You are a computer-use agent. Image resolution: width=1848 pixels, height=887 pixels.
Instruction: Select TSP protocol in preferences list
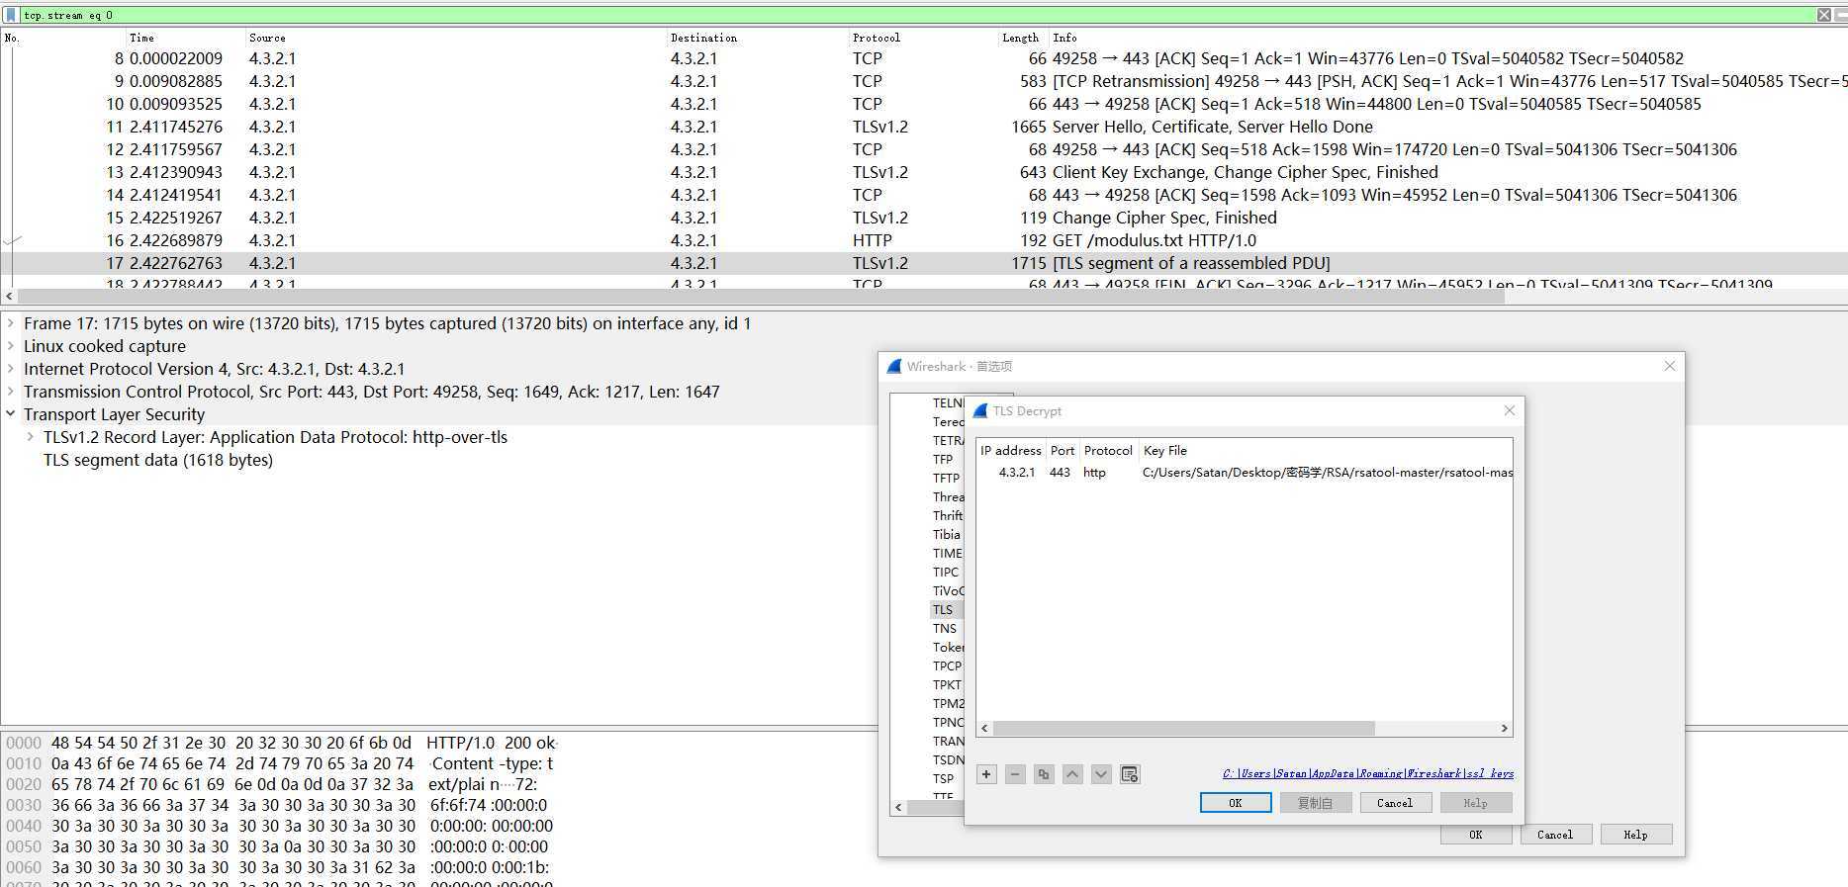(x=943, y=778)
